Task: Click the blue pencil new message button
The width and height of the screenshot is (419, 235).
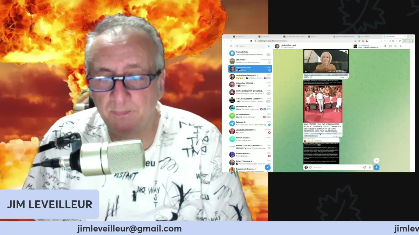Action: pos(267,167)
